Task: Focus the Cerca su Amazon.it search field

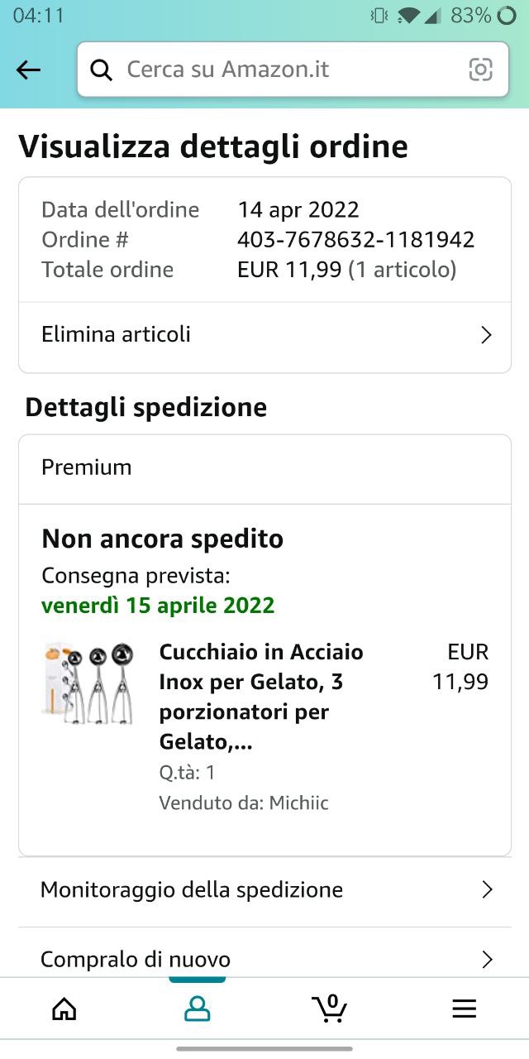Action: pos(289,70)
